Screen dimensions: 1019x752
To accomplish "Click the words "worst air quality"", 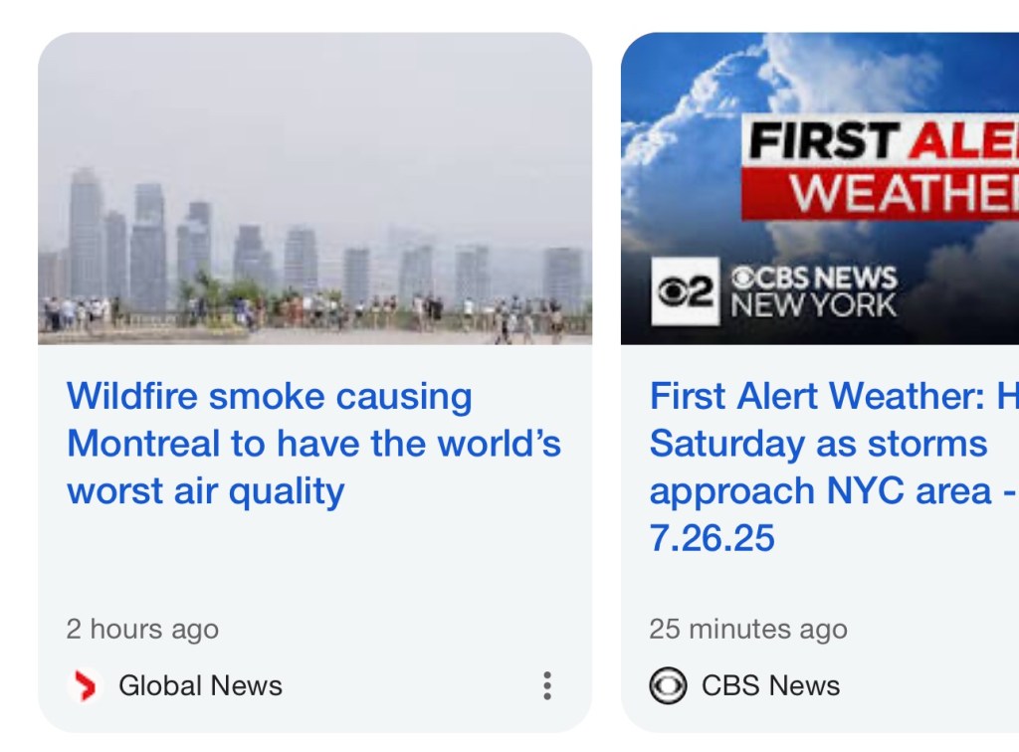I will pos(206,491).
